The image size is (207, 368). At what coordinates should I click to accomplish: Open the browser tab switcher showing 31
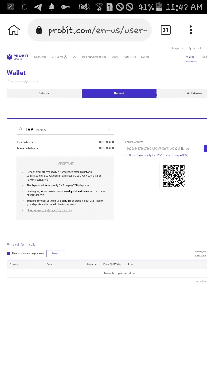pyautogui.click(x=166, y=30)
